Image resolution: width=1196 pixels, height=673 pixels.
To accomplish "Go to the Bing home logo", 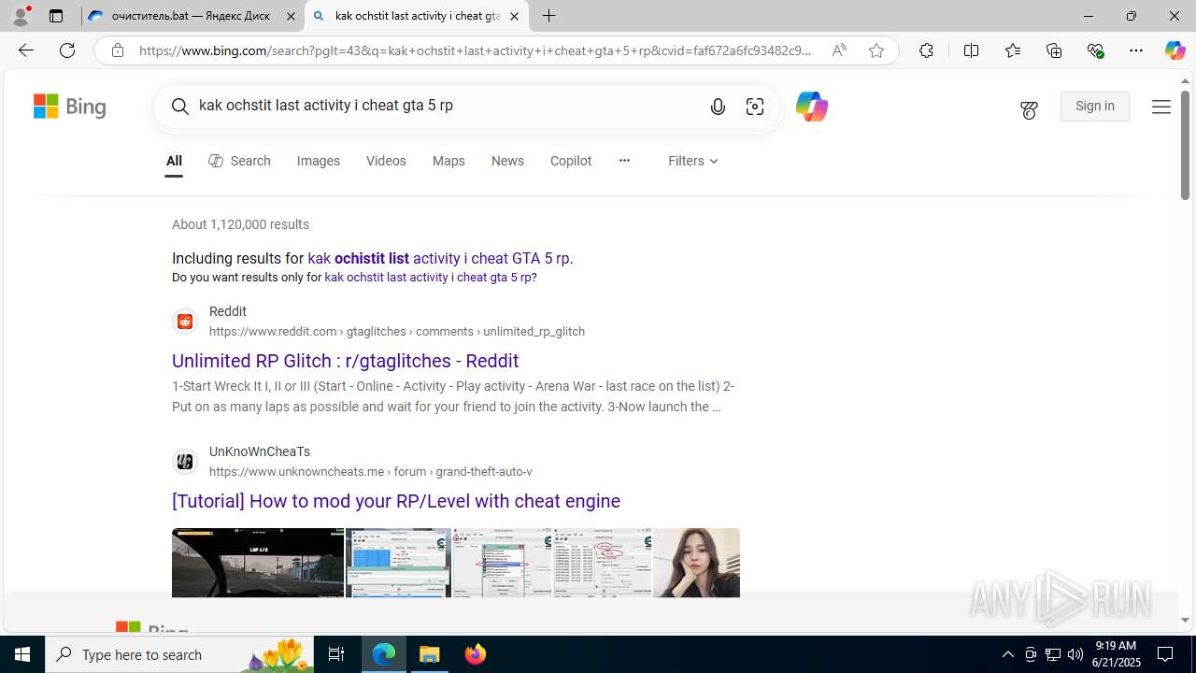I will 70,107.
